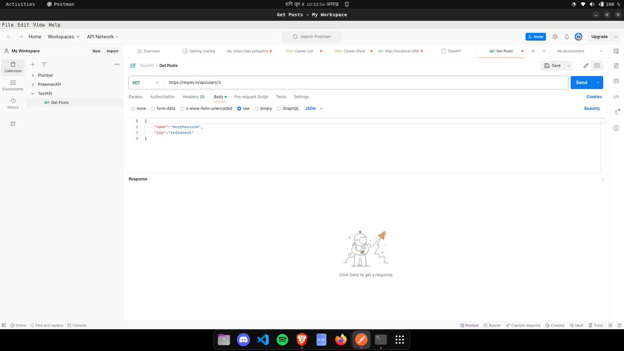
Task: Open the Cookies link under Send
Action: [x=594, y=97]
